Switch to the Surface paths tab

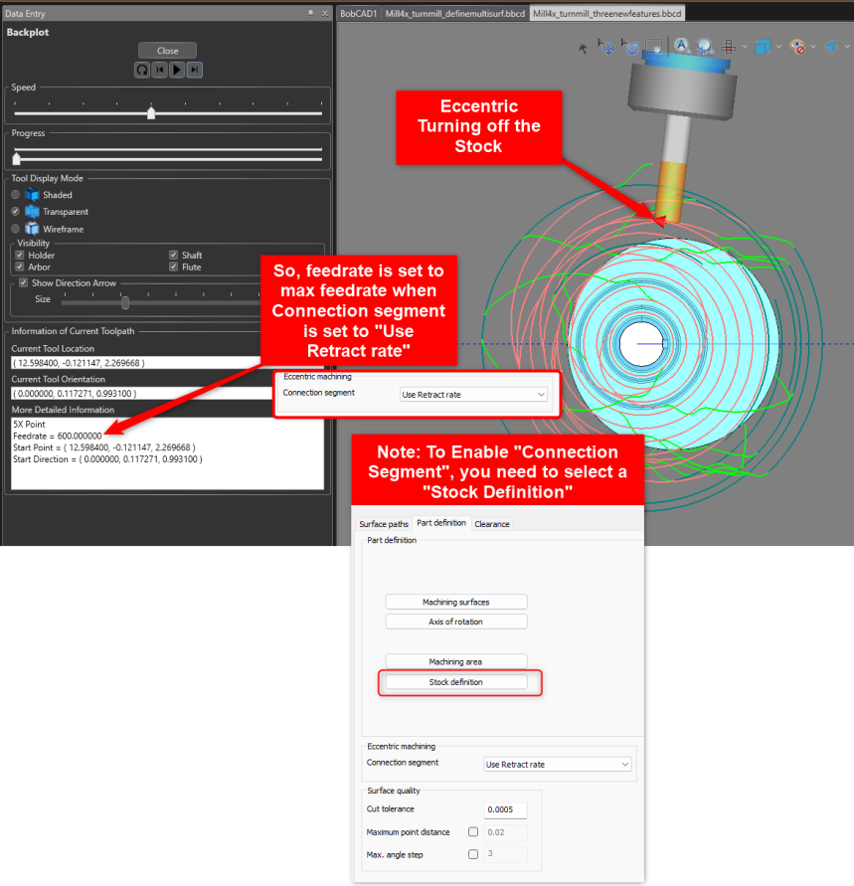pyautogui.click(x=384, y=524)
